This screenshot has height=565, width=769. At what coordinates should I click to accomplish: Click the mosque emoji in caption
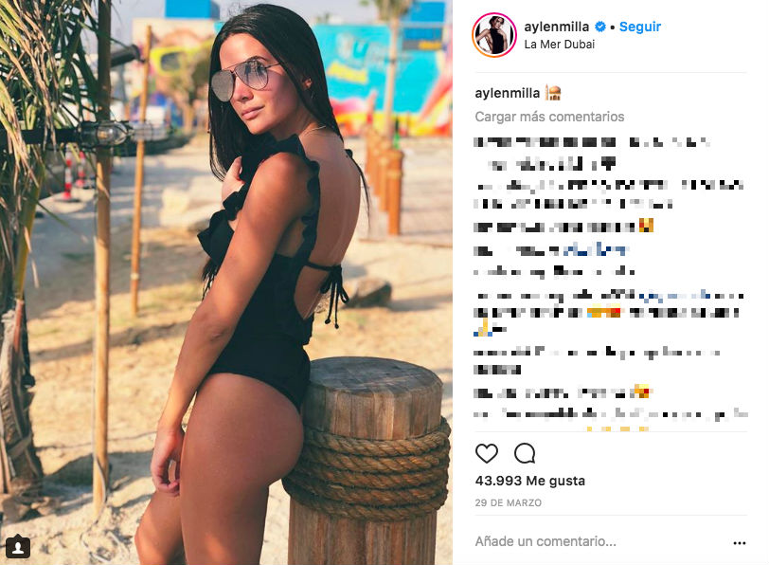(553, 93)
